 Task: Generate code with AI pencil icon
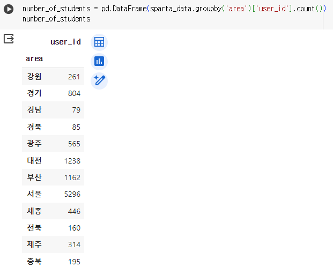point(99,81)
